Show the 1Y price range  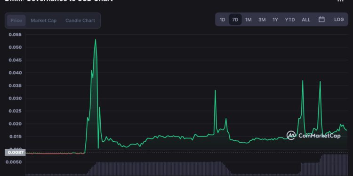275,20
